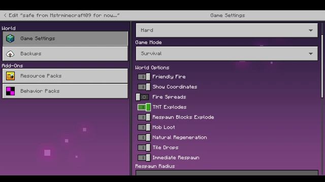Toggle Respawn Blocks Explode switch
Image resolution: width=325 pixels, height=182 pixels.
144,117
